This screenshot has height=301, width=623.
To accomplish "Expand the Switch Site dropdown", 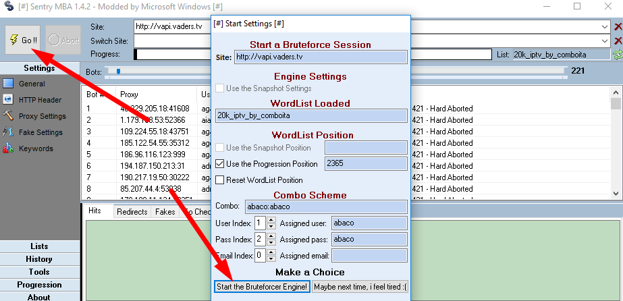I will (x=605, y=41).
